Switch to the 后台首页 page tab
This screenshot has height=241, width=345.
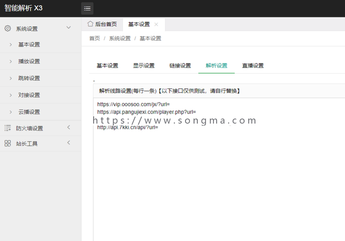click(x=102, y=24)
